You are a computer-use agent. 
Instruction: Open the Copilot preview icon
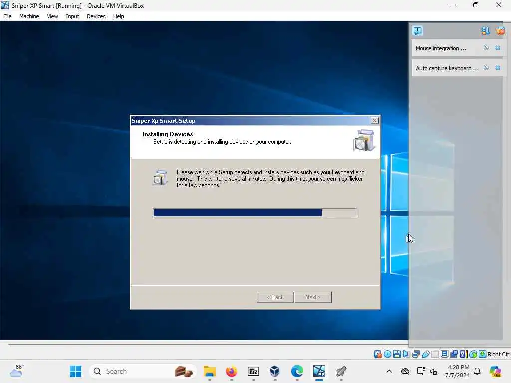point(495,371)
